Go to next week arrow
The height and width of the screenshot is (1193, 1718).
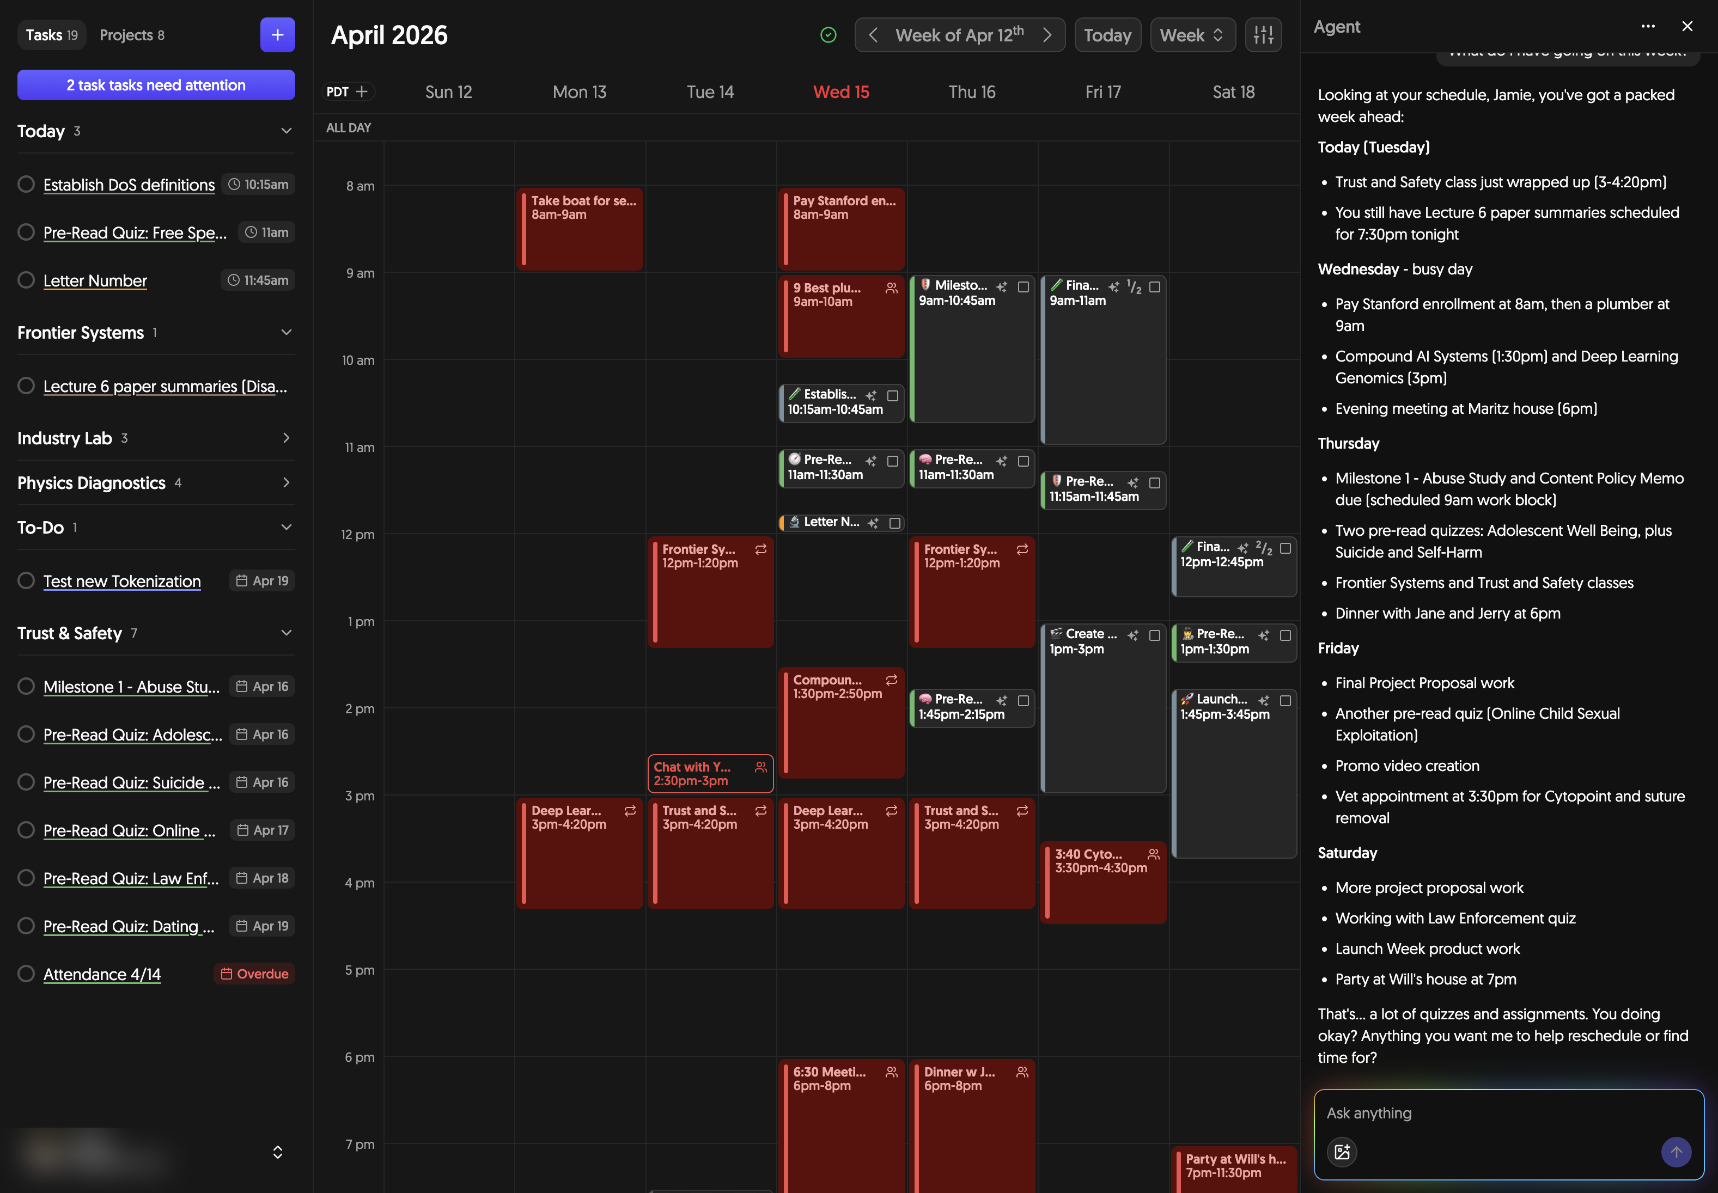pos(1046,35)
